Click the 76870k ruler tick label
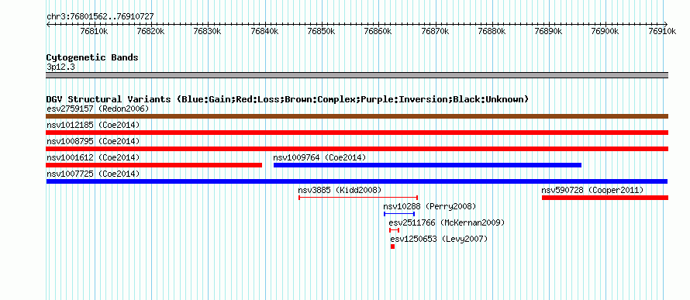690x300 pixels. point(435,31)
